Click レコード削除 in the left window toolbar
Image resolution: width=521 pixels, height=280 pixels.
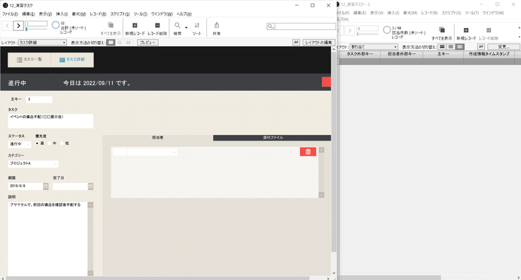(x=157, y=29)
